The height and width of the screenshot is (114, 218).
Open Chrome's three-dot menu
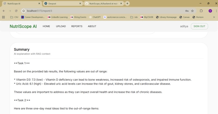tap(216, 11)
